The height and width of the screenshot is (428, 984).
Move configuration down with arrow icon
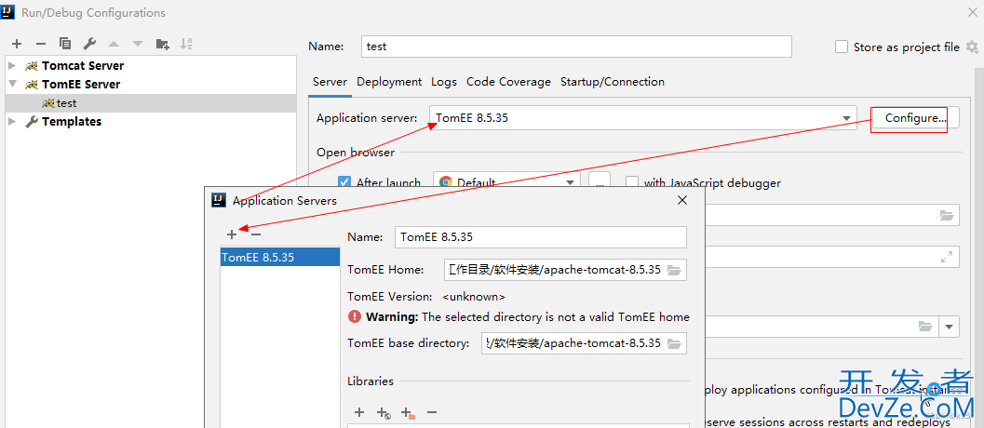click(138, 44)
